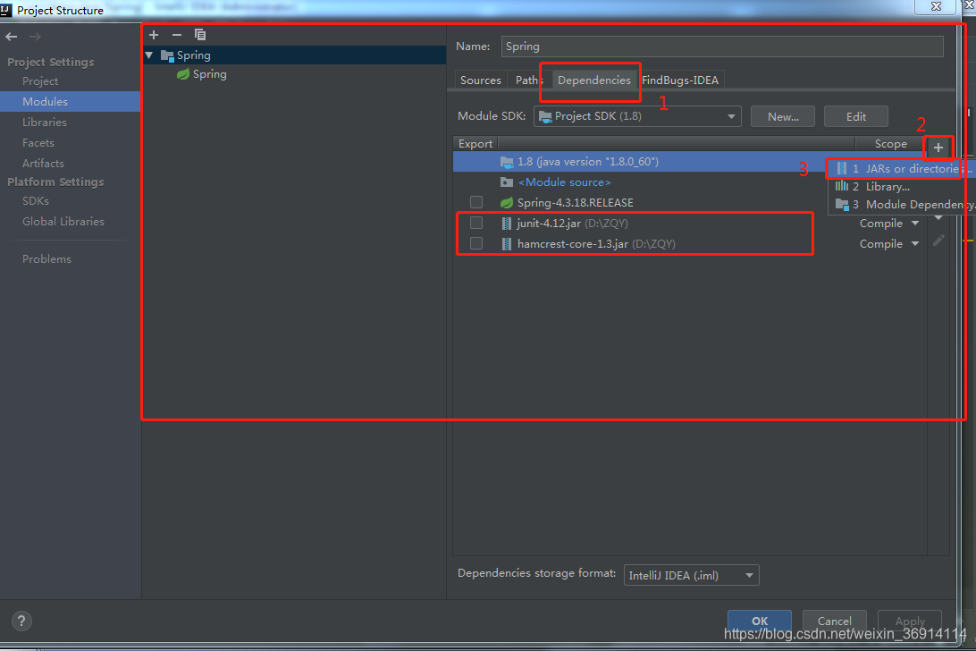
Task: Switch to the FindBugs-IDEA tab
Action: pyautogui.click(x=679, y=80)
